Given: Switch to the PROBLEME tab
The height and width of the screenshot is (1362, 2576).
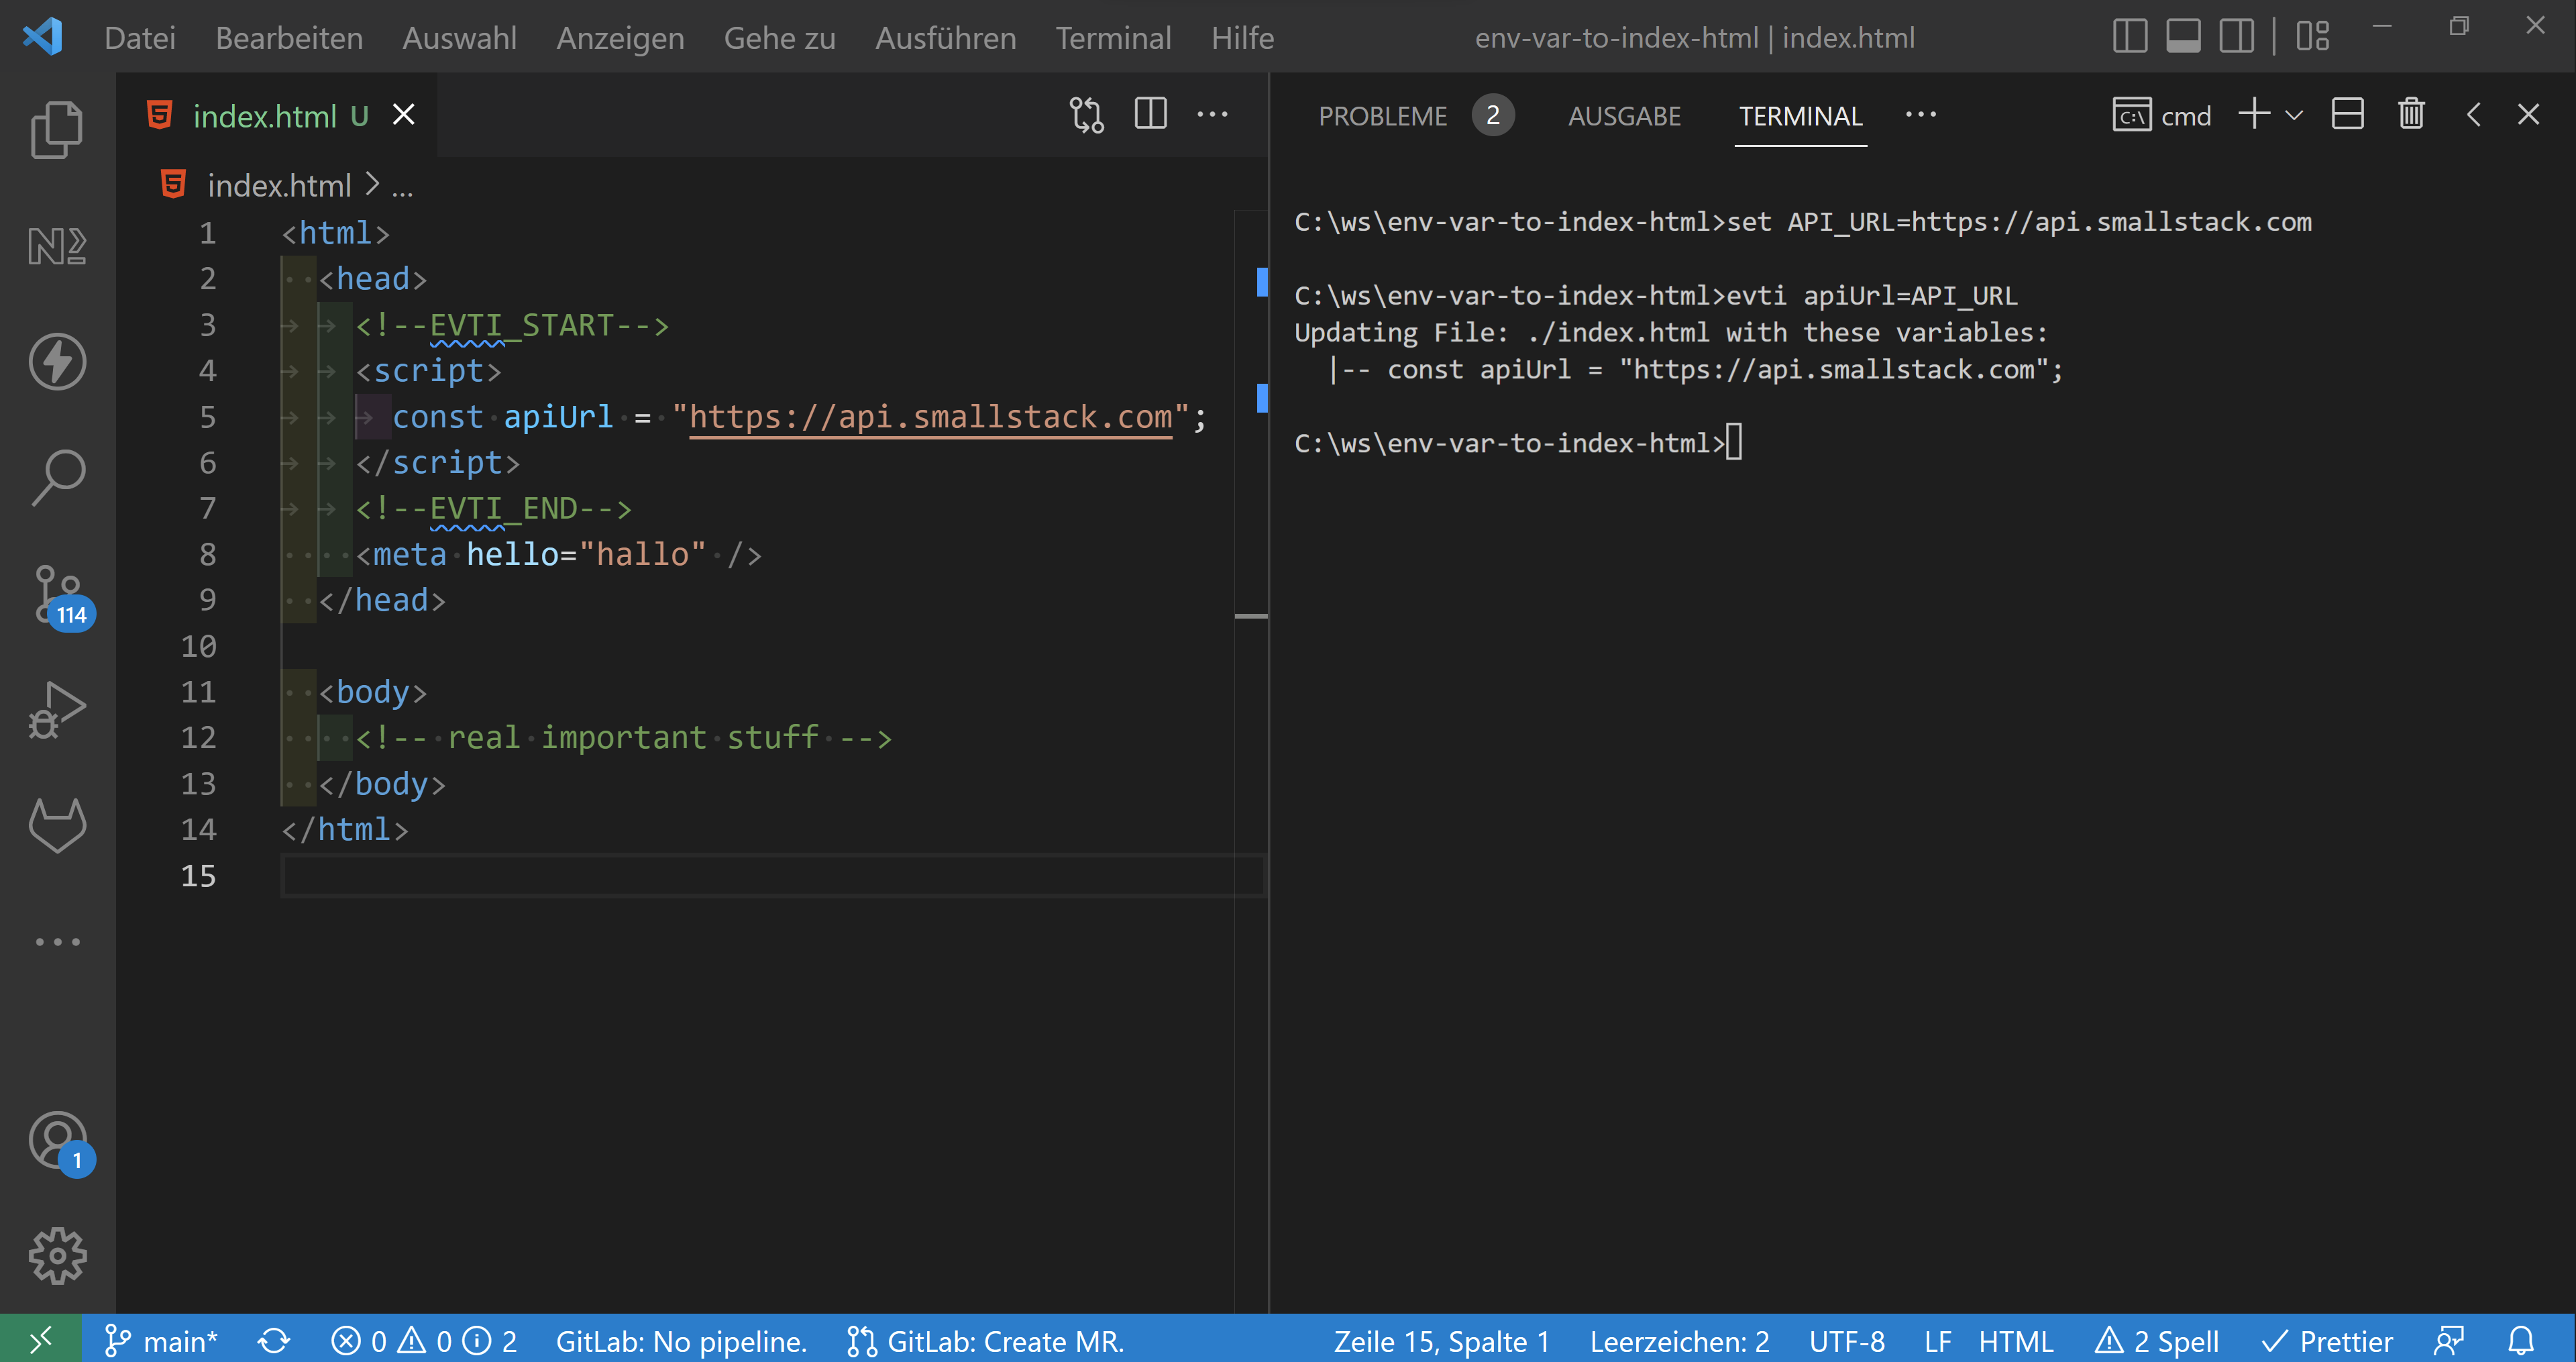Looking at the screenshot, I should (1382, 116).
